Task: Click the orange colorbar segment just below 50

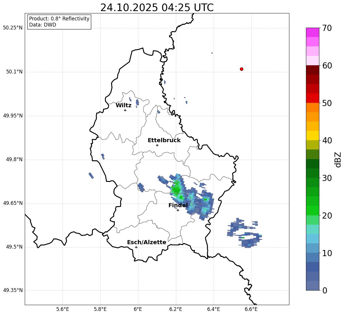Action: coord(312,107)
